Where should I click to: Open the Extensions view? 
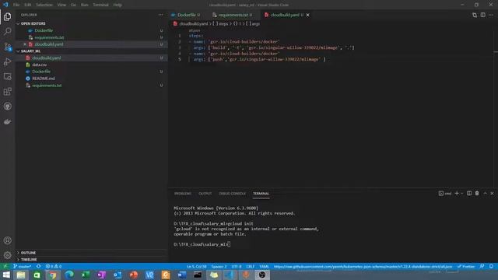click(x=7, y=92)
